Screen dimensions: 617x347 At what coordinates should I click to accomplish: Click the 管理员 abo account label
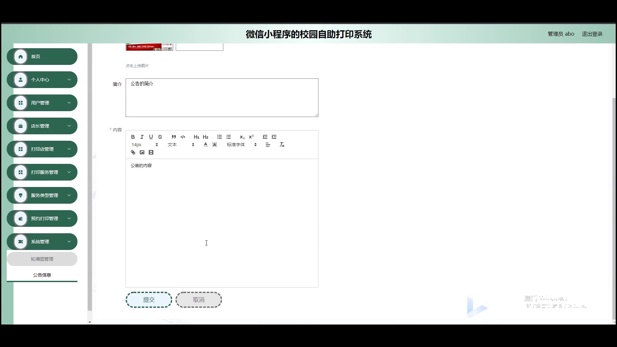tap(561, 34)
